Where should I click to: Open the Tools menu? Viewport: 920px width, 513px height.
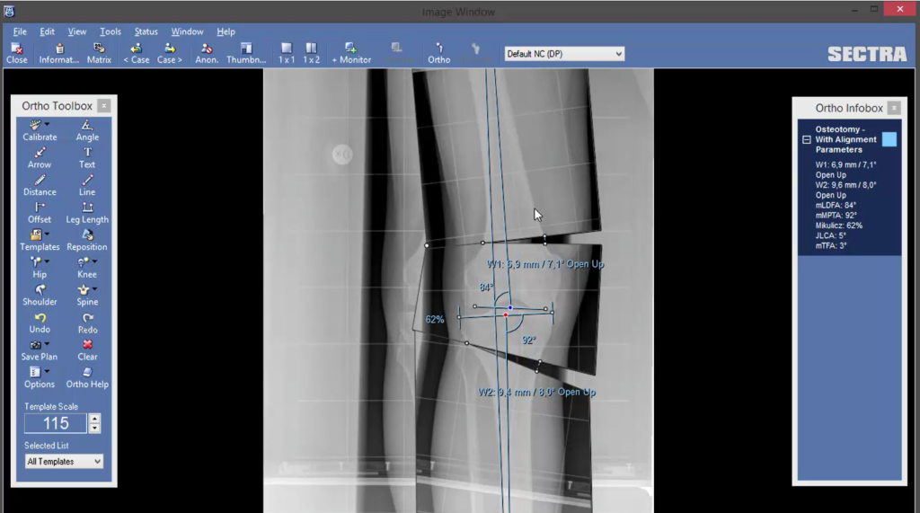(x=111, y=31)
